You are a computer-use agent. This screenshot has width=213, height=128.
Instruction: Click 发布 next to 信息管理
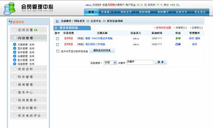tap(32, 64)
